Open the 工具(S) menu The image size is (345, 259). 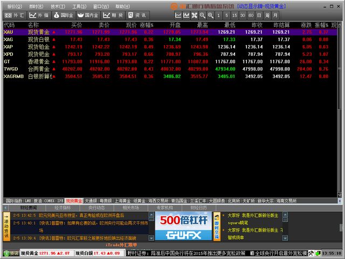(x=79, y=6)
